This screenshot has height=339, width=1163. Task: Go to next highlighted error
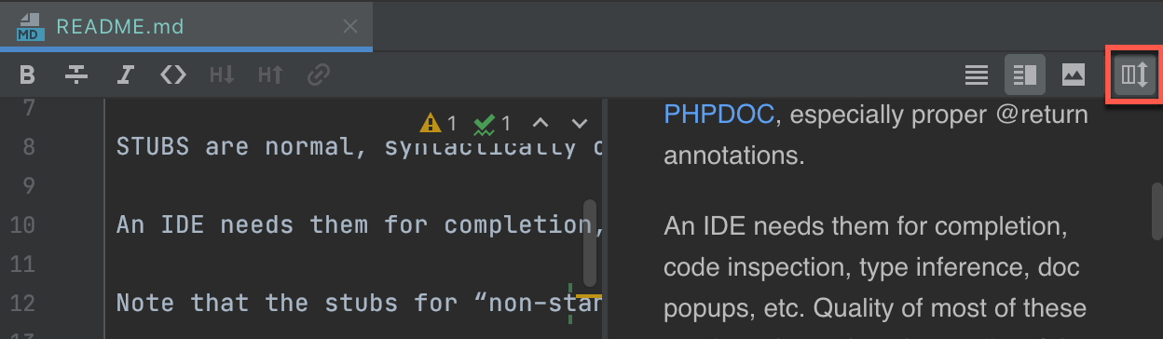(x=580, y=123)
